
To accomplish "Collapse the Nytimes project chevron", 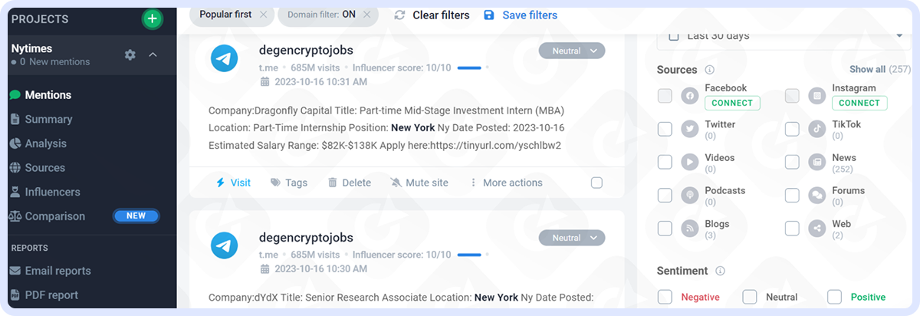I will [x=153, y=54].
